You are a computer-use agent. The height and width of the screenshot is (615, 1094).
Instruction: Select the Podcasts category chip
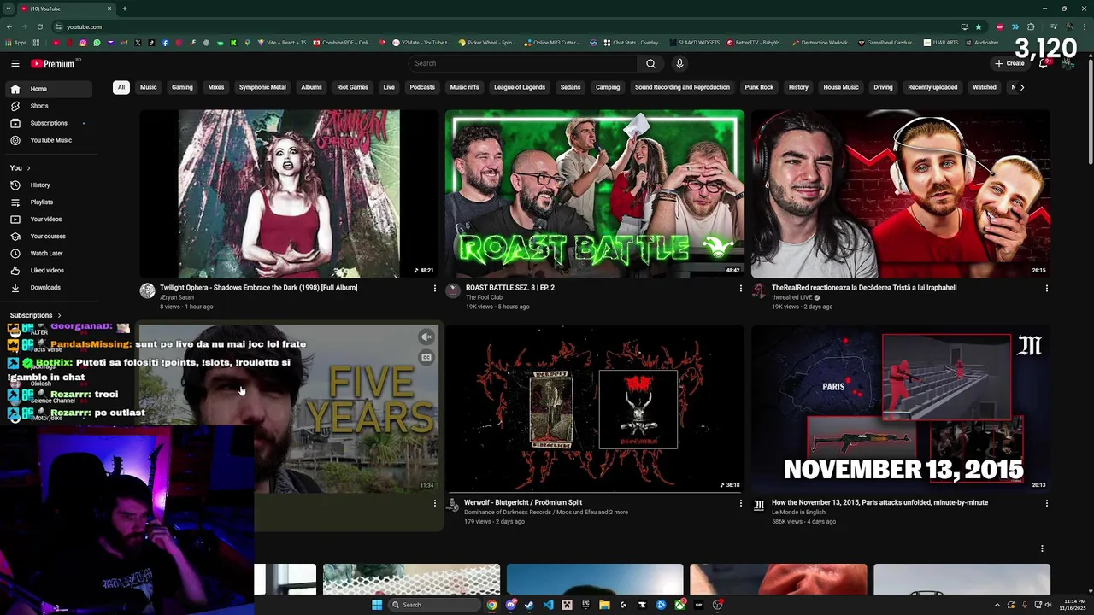422,87
